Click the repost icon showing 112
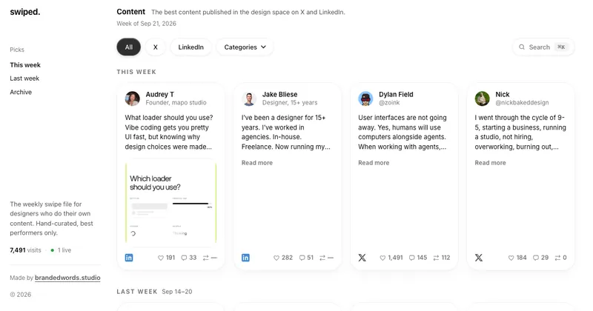593x311 pixels. (436, 258)
